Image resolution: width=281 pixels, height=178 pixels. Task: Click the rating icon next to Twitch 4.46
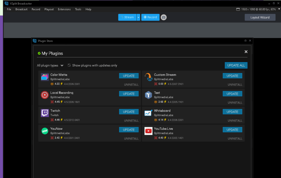[52, 120]
